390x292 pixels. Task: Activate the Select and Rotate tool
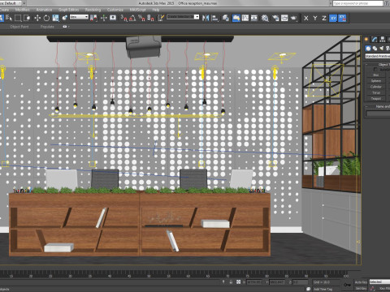(x=46, y=18)
